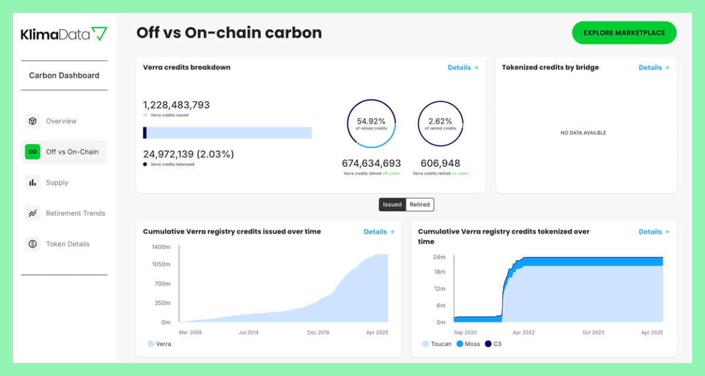
Task: Click the Retirement Trends line icon
Action: [32, 213]
